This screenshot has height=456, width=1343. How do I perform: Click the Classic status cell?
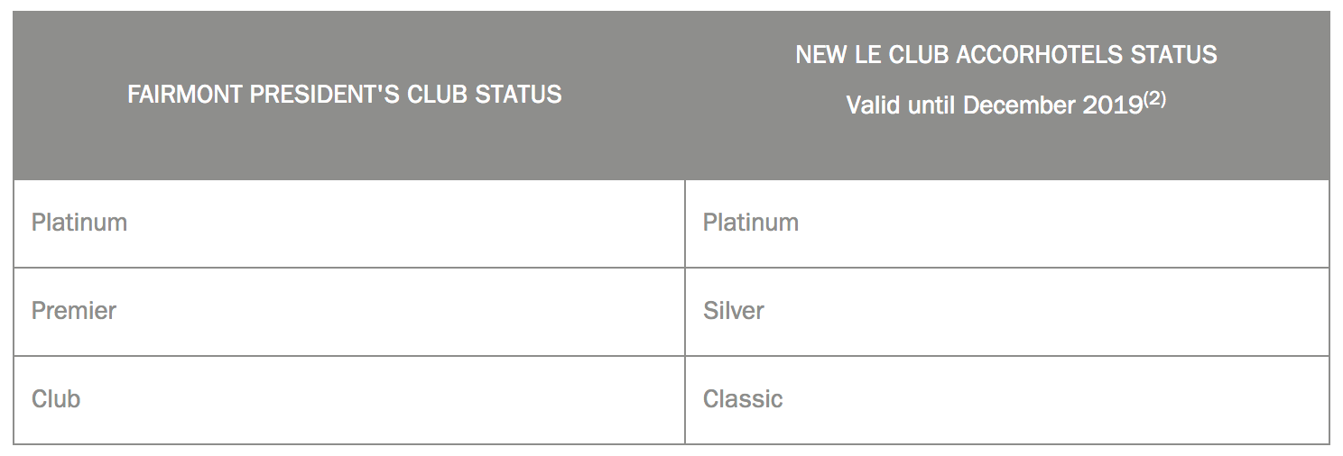(x=743, y=399)
